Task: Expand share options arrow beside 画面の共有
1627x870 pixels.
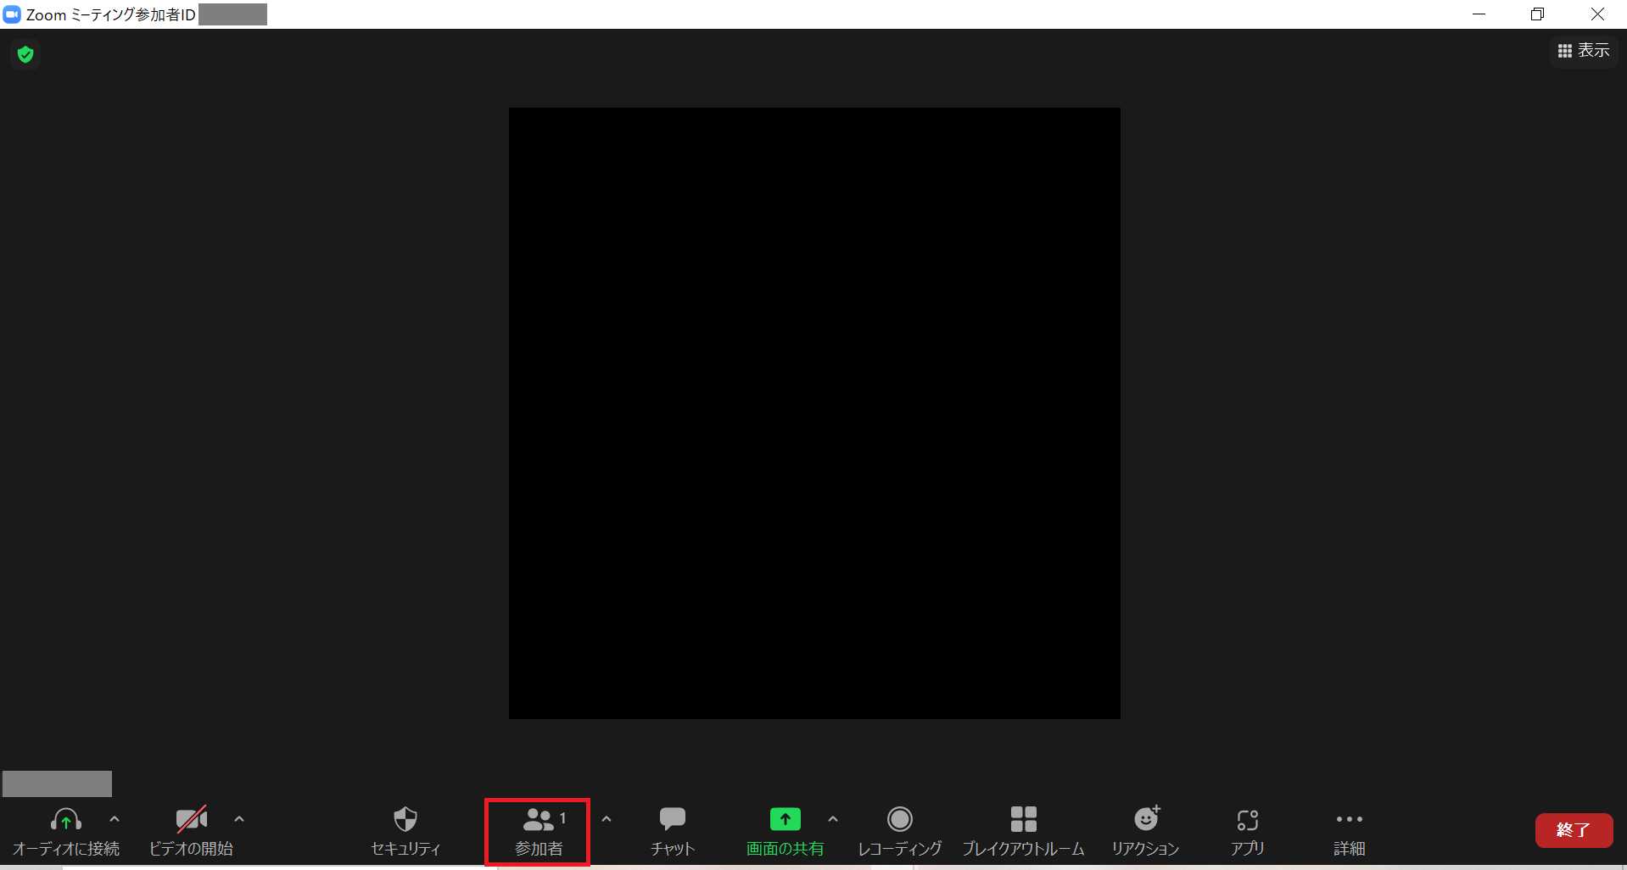Action: pos(833,819)
